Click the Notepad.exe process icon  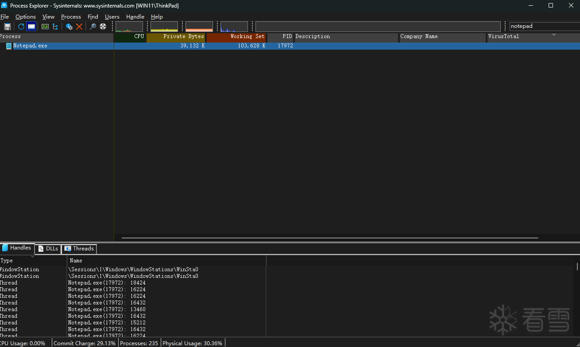[9, 46]
